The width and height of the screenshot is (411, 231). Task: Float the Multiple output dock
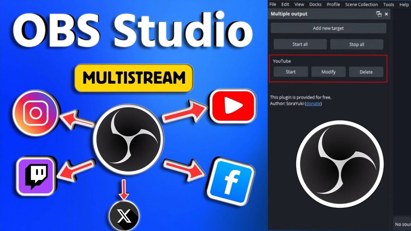pos(379,14)
